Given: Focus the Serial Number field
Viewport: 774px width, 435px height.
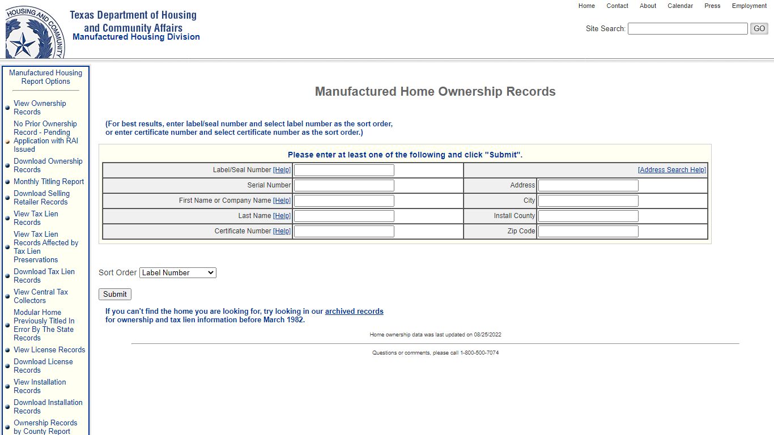Looking at the screenshot, I should tap(344, 185).
